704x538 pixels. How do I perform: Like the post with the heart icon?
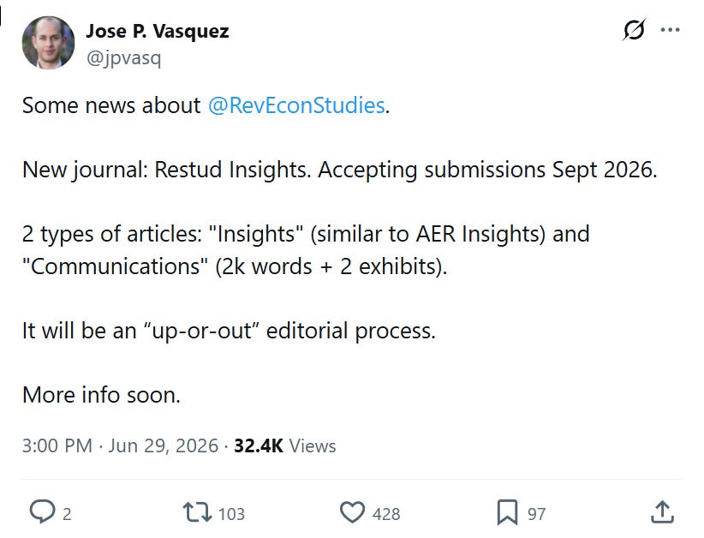(352, 512)
